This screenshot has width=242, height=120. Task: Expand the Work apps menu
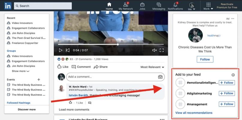[x=208, y=6]
